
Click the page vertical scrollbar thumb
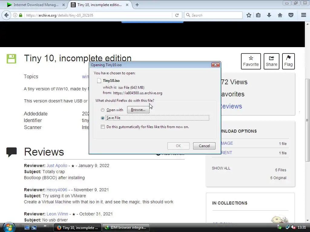click(307, 120)
